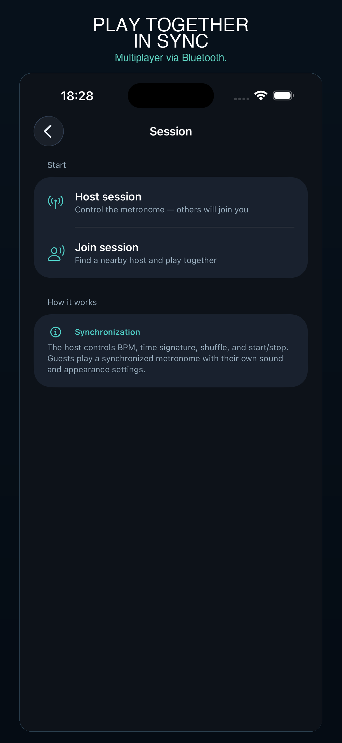Tap the synchronization explanation paragraph

tap(168, 358)
